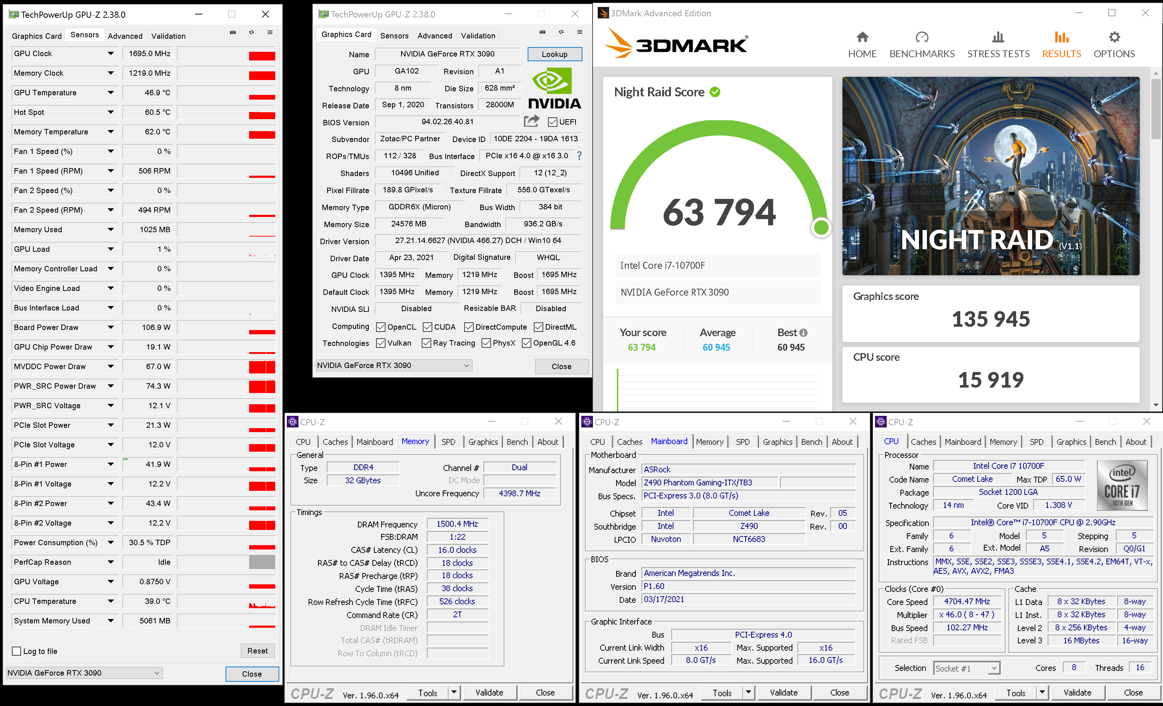1163x706 pixels.
Task: Open Hot Spot sensor dropdown
Action: [111, 112]
